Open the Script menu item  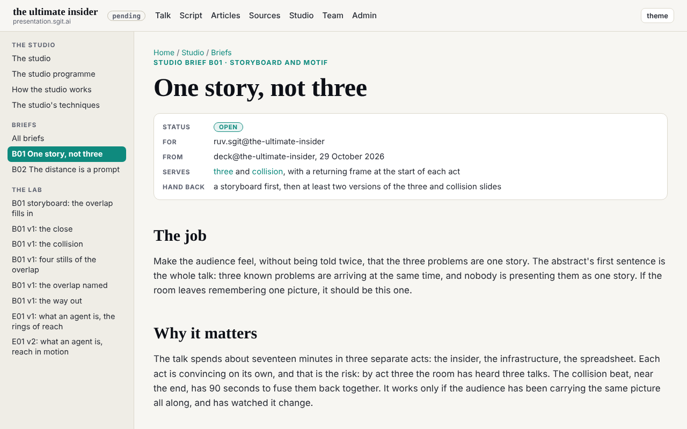[191, 16]
